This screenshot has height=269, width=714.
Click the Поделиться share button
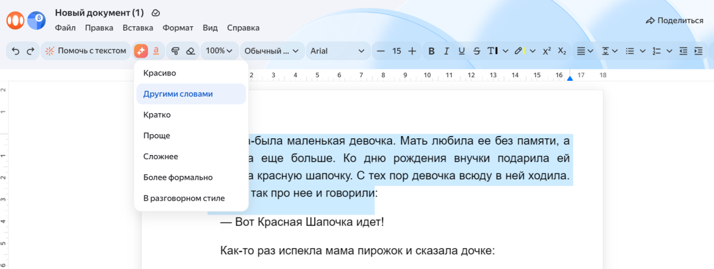point(674,20)
